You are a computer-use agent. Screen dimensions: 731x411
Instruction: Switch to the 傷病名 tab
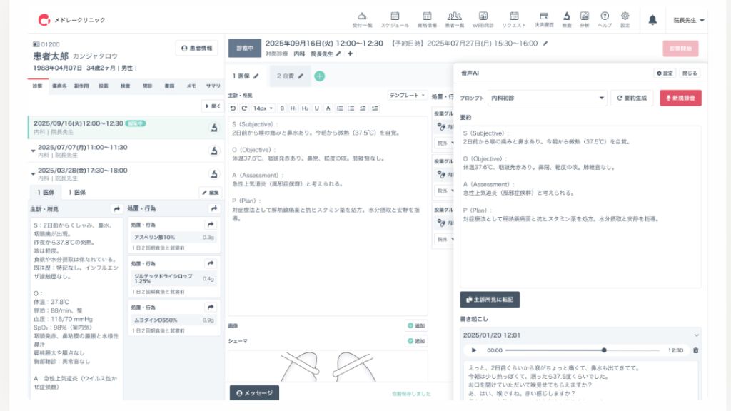point(59,86)
